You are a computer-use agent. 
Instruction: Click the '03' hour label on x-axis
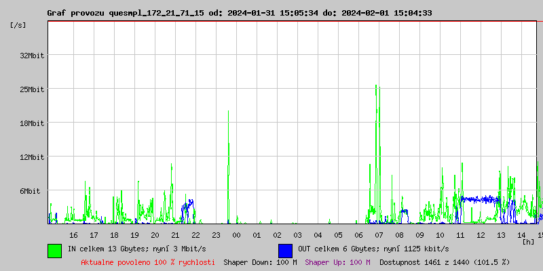point(297,235)
